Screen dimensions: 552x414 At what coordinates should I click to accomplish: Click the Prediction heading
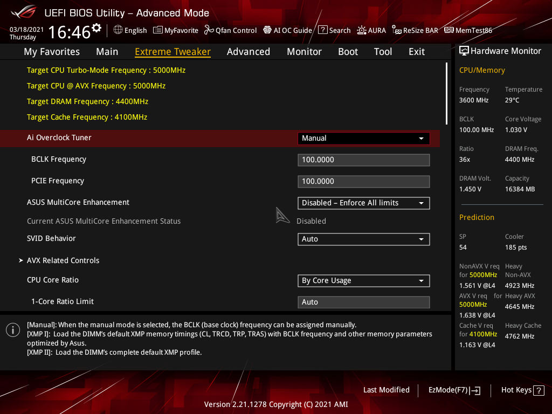click(477, 218)
